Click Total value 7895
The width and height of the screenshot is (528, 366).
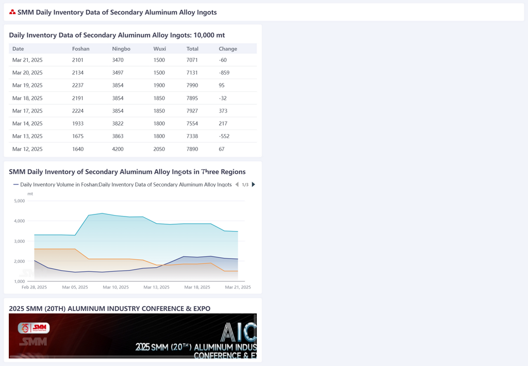point(192,98)
